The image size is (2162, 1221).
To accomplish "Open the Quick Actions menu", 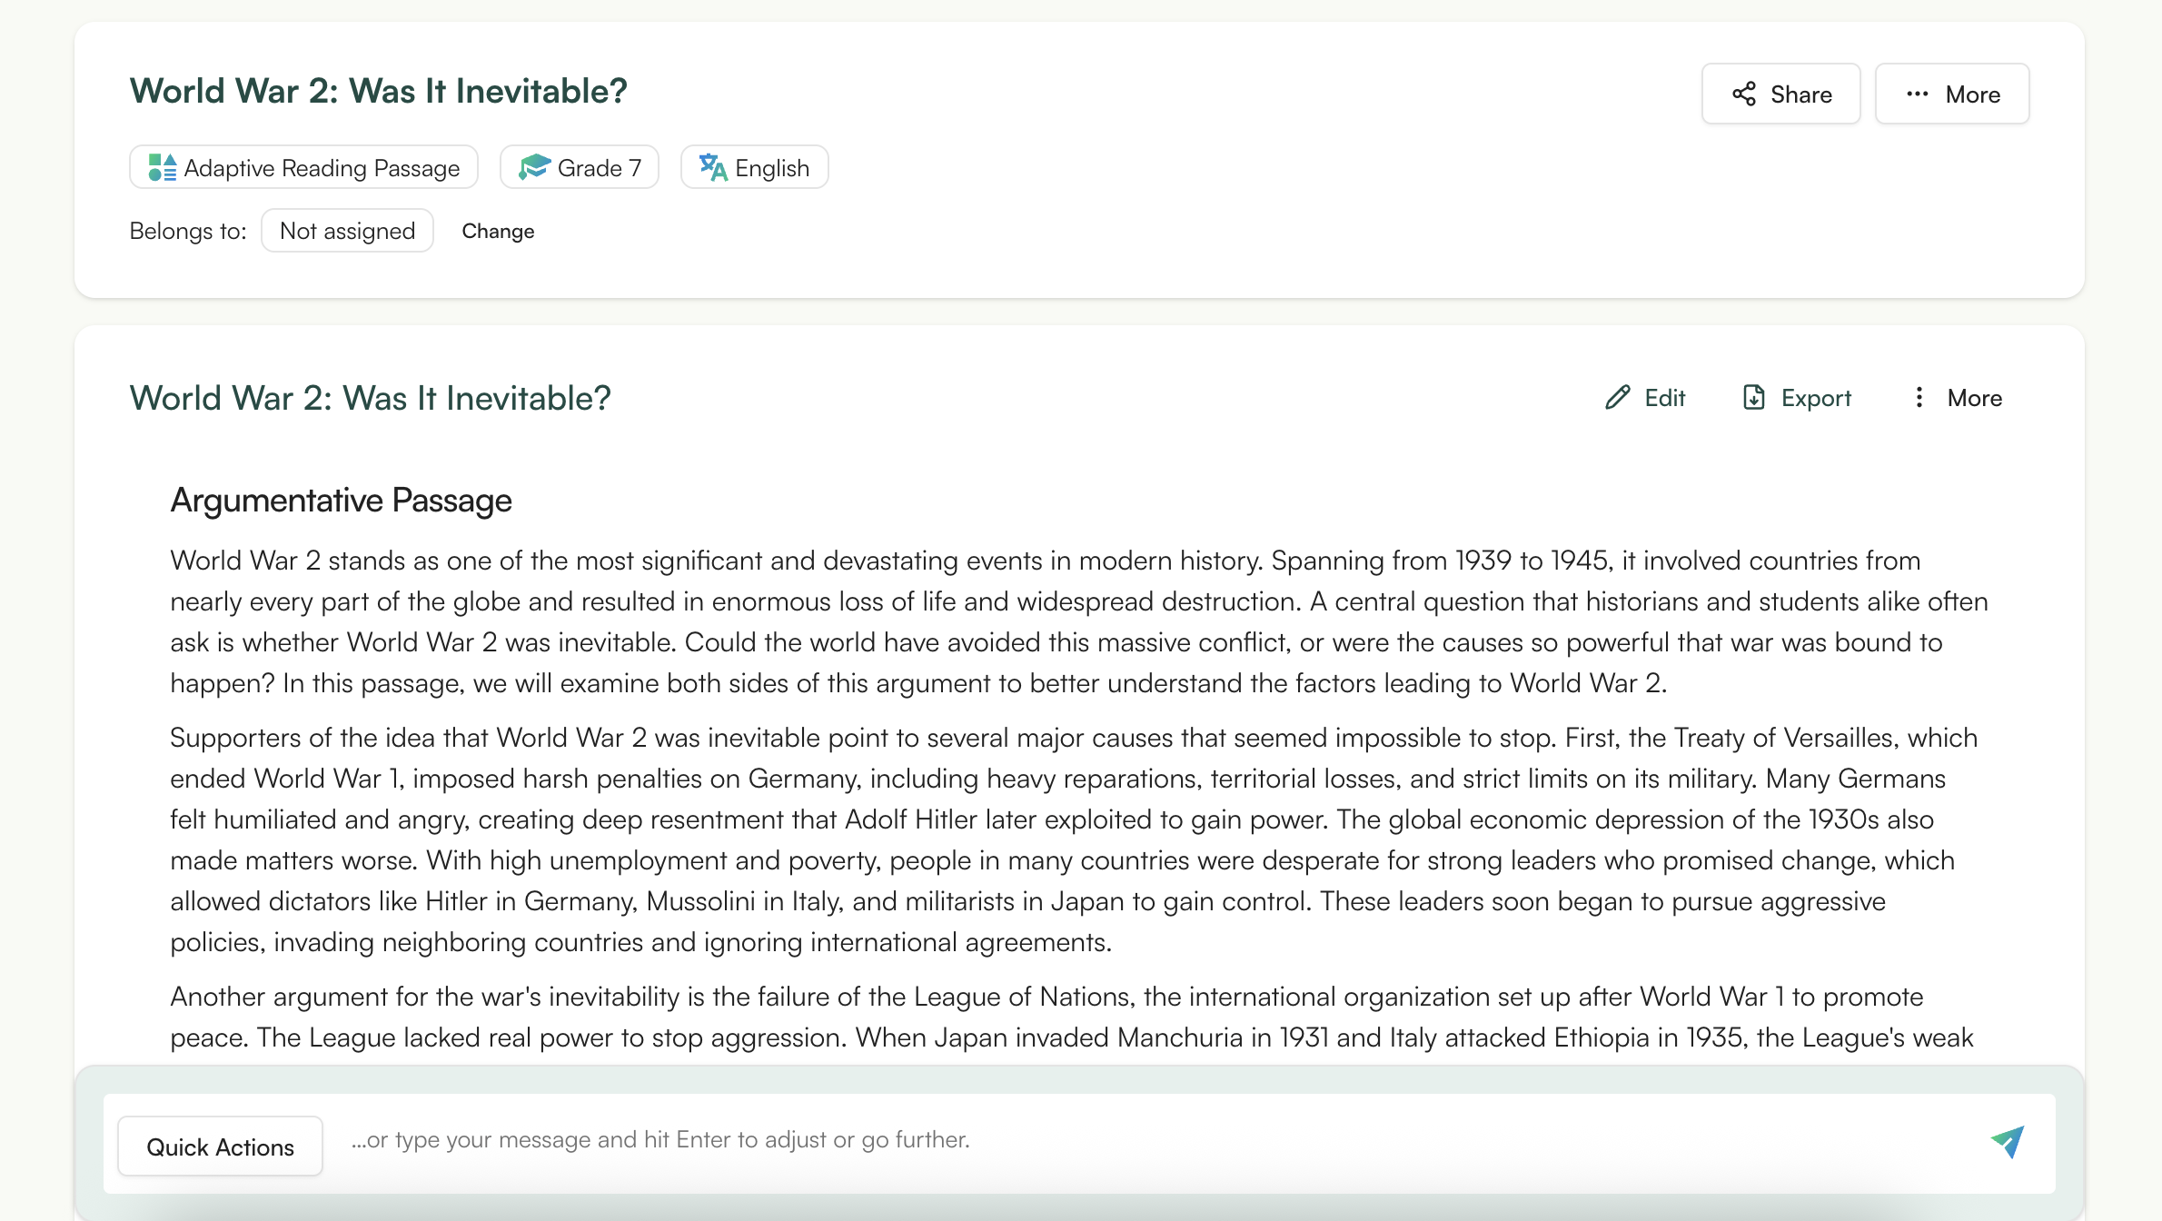I will pyautogui.click(x=220, y=1147).
